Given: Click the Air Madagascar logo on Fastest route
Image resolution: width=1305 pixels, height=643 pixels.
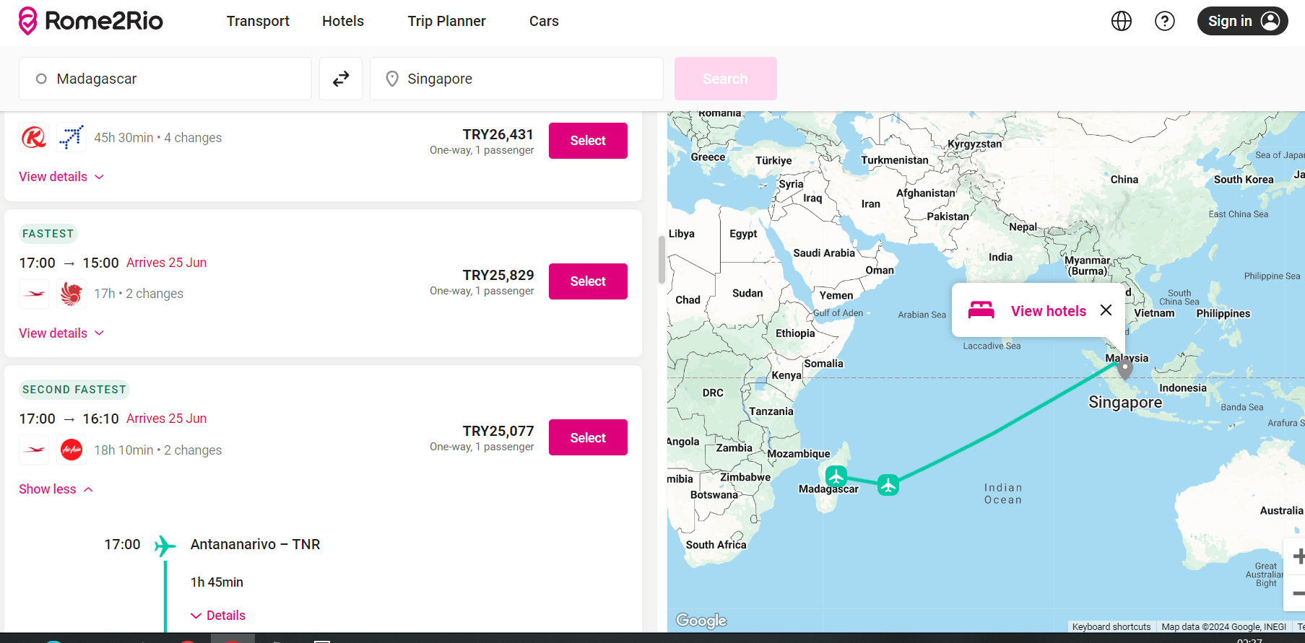Looking at the screenshot, I should coord(34,294).
